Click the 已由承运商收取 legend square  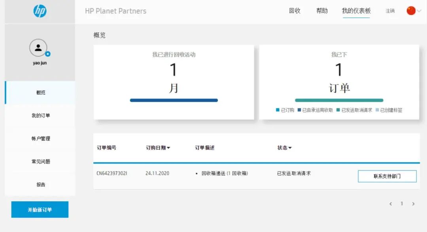pyautogui.click(x=300, y=110)
